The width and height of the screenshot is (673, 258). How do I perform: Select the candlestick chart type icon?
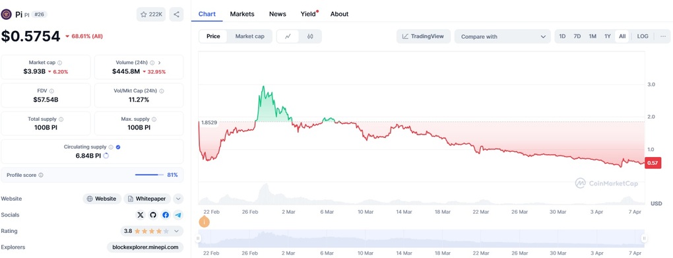[310, 36]
